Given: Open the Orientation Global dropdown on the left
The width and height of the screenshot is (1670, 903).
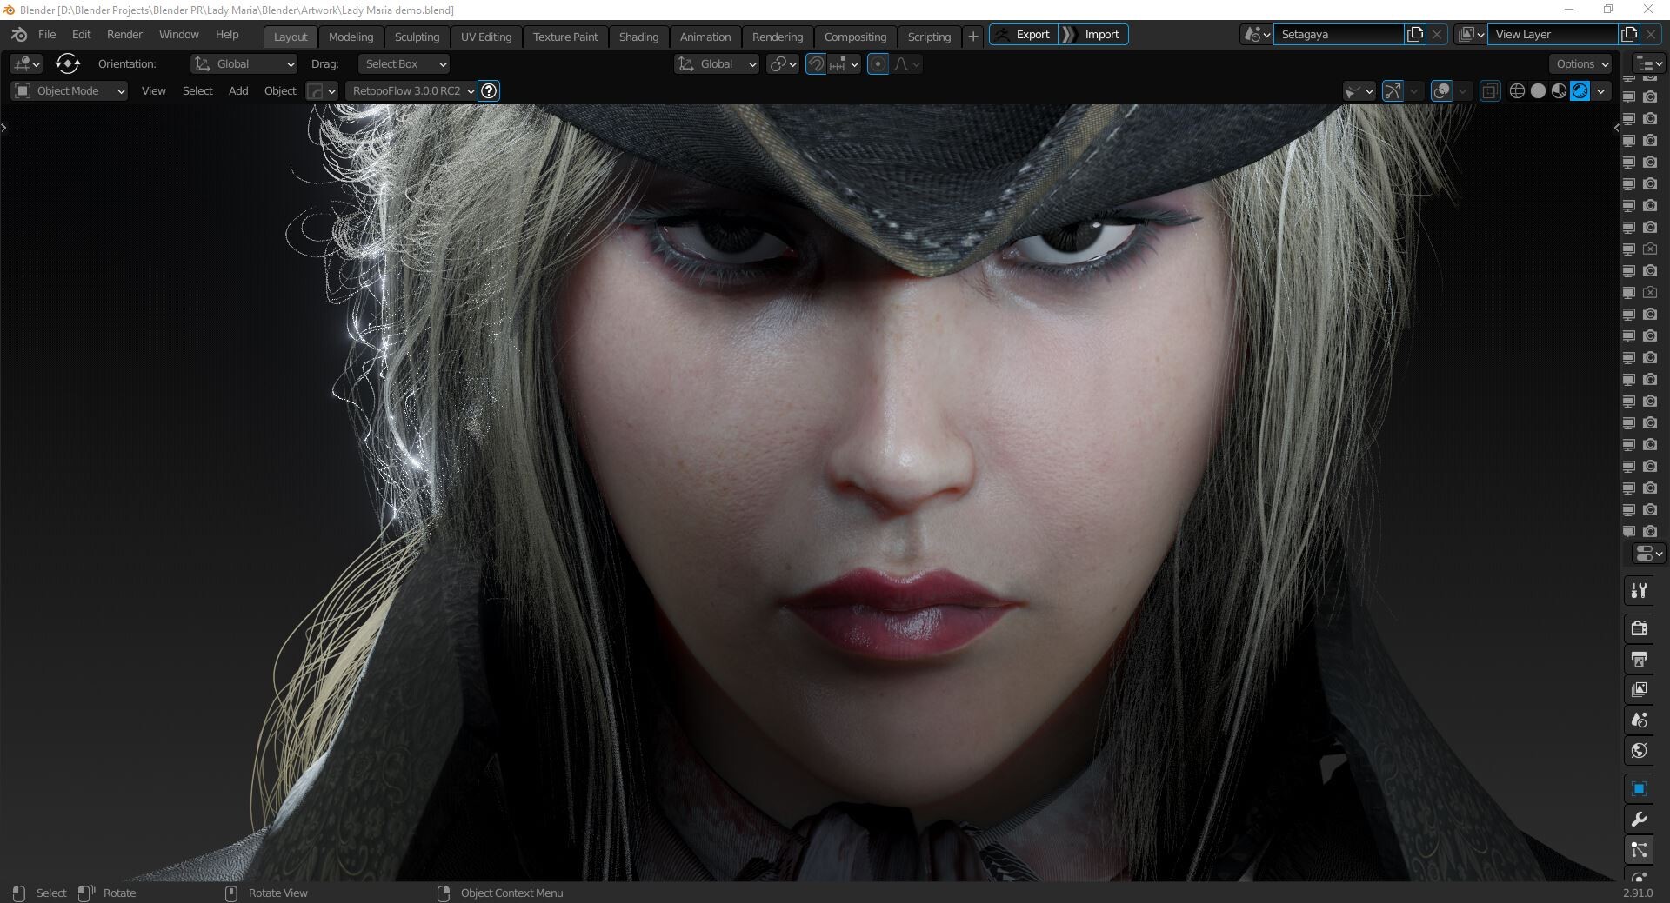Looking at the screenshot, I should pos(244,64).
